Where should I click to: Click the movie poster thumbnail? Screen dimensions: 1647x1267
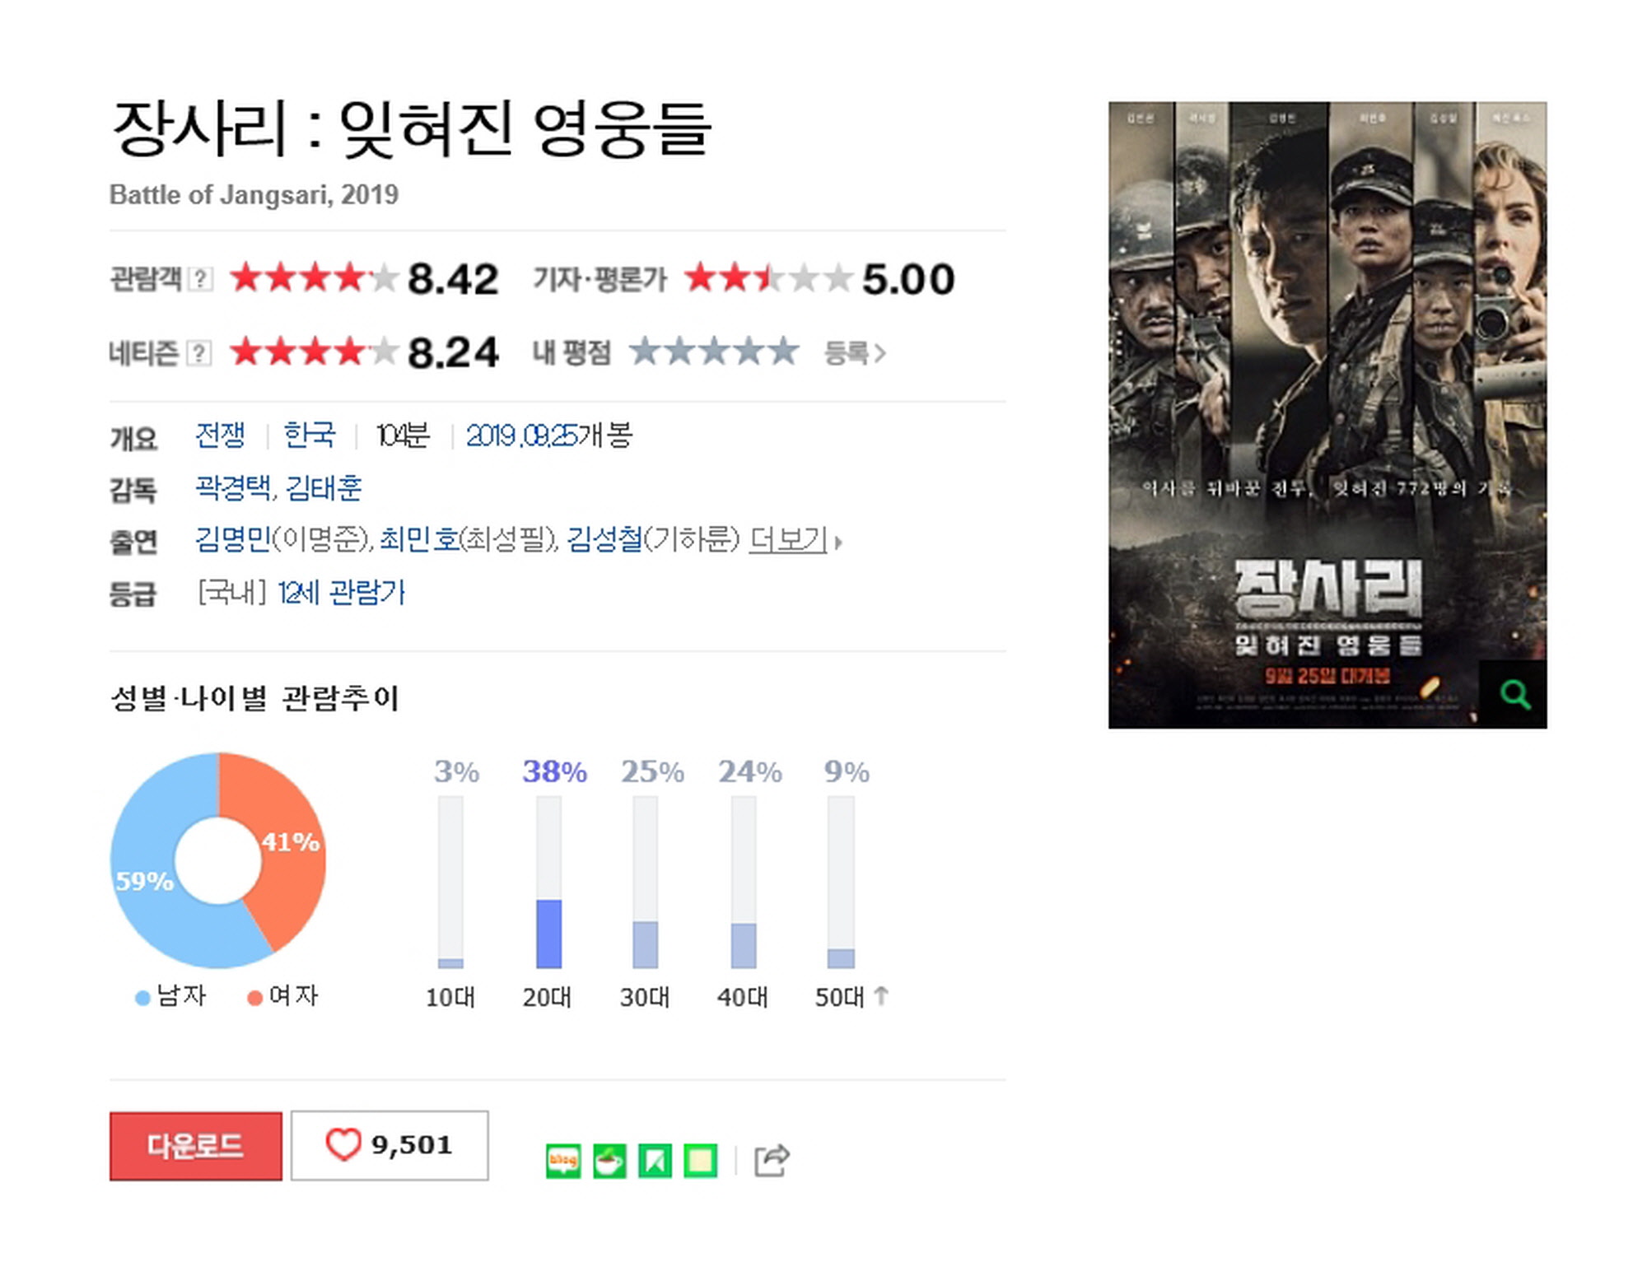(1327, 415)
